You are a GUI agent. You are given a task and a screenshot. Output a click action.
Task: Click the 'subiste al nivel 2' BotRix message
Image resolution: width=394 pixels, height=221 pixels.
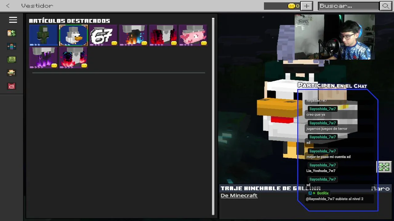[x=335, y=199]
